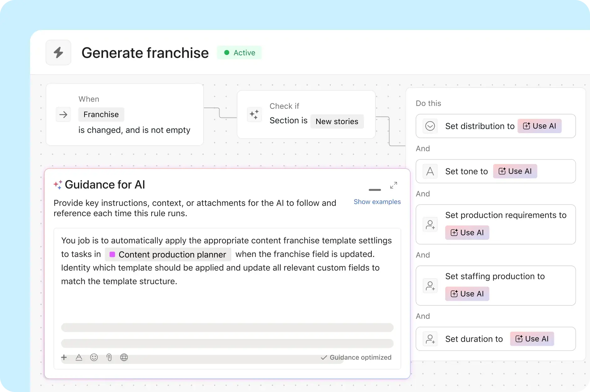Click the arrow icon in the When card

click(63, 114)
